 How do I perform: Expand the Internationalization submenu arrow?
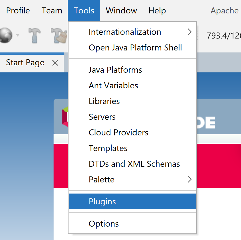point(189,32)
